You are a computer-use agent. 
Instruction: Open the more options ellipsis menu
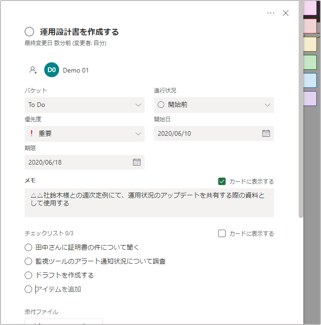[271, 13]
